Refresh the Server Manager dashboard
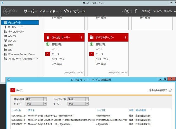Viewport: 176px width, 129px height. 127,11
